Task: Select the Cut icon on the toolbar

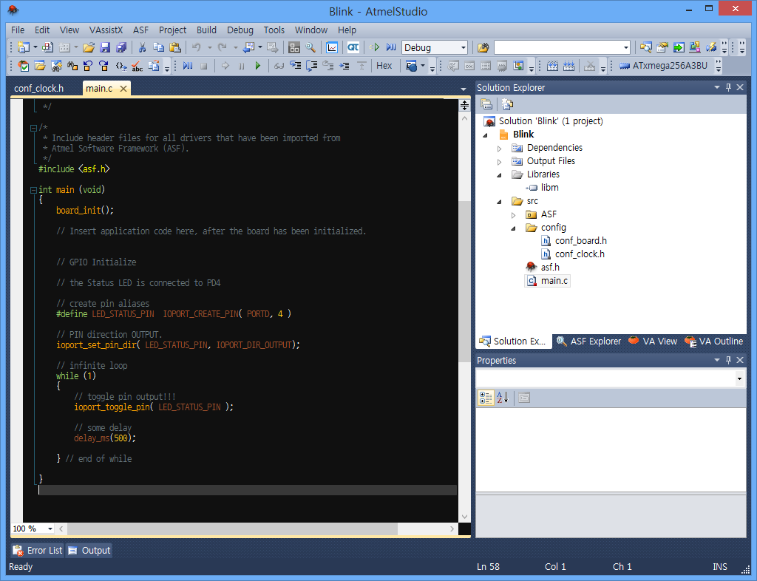Action: point(143,47)
